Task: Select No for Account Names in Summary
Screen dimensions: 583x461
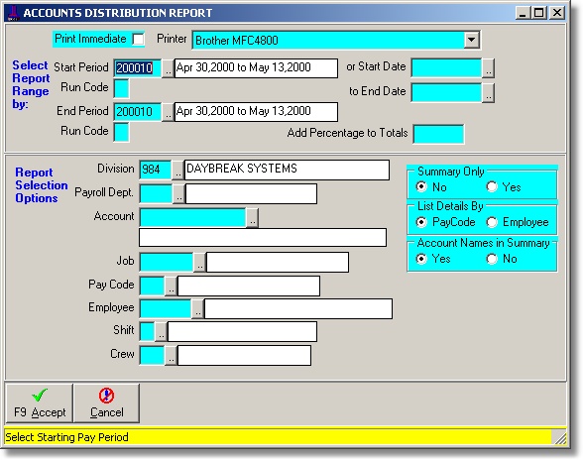Action: 492,259
